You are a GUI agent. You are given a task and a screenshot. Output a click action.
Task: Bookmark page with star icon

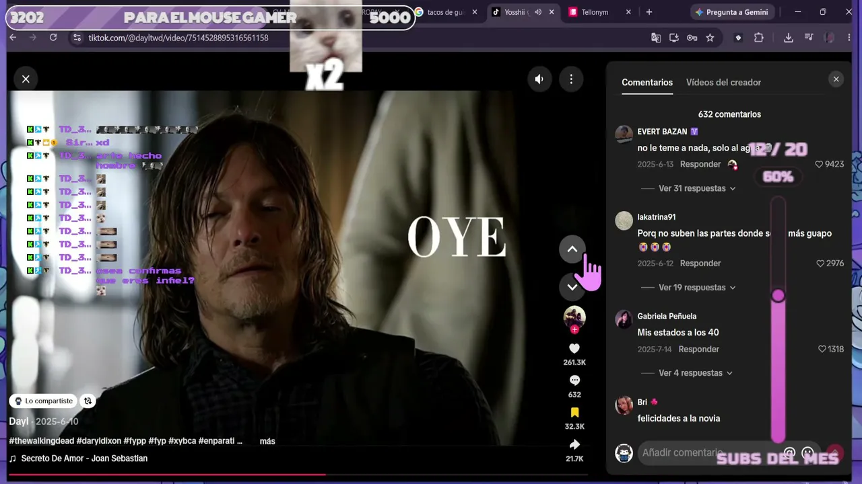tap(710, 38)
